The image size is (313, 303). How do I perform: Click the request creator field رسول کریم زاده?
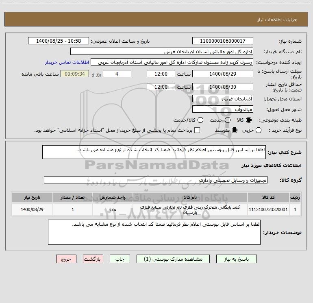point(172,62)
